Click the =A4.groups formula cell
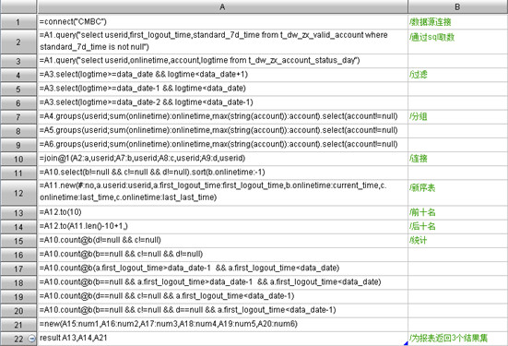The width and height of the screenshot is (508, 346). (x=222, y=116)
